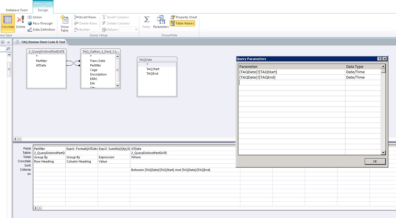Open the Parameters dialog from ribbon
The image size is (396, 218).
coord(161,22)
